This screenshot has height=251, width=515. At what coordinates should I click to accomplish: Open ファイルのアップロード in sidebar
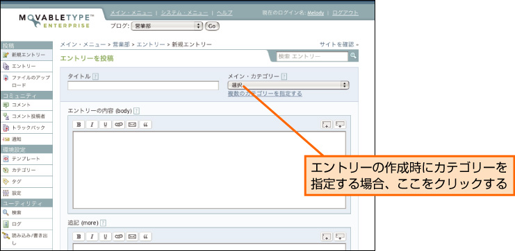pos(26,81)
